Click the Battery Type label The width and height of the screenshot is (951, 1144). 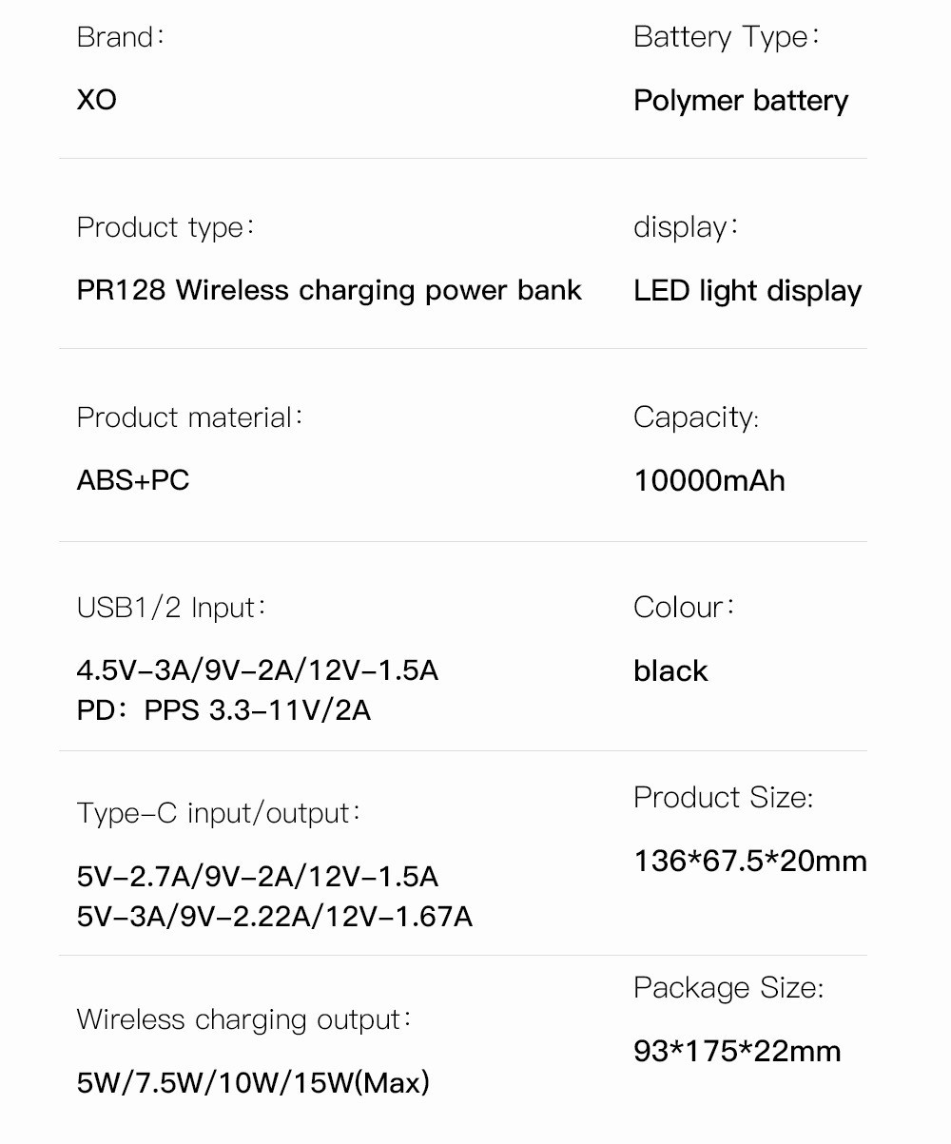(x=726, y=38)
